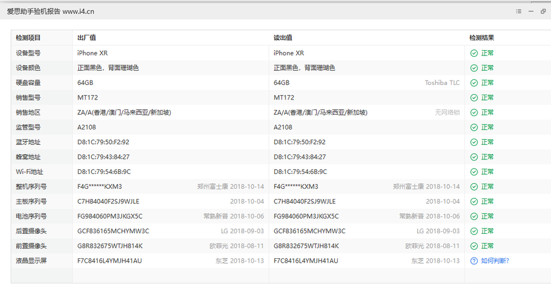Click factory value MT172 in 销售型号 row

pyautogui.click(x=88, y=98)
